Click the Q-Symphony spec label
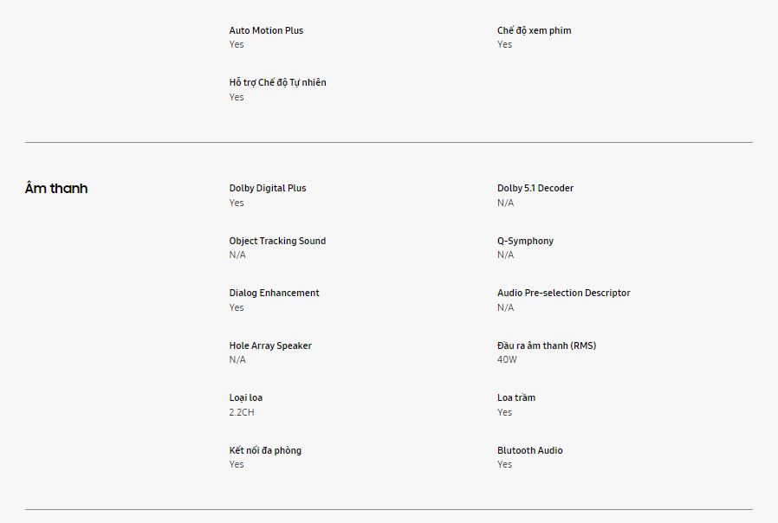This screenshot has width=778, height=523. pyautogui.click(x=525, y=241)
